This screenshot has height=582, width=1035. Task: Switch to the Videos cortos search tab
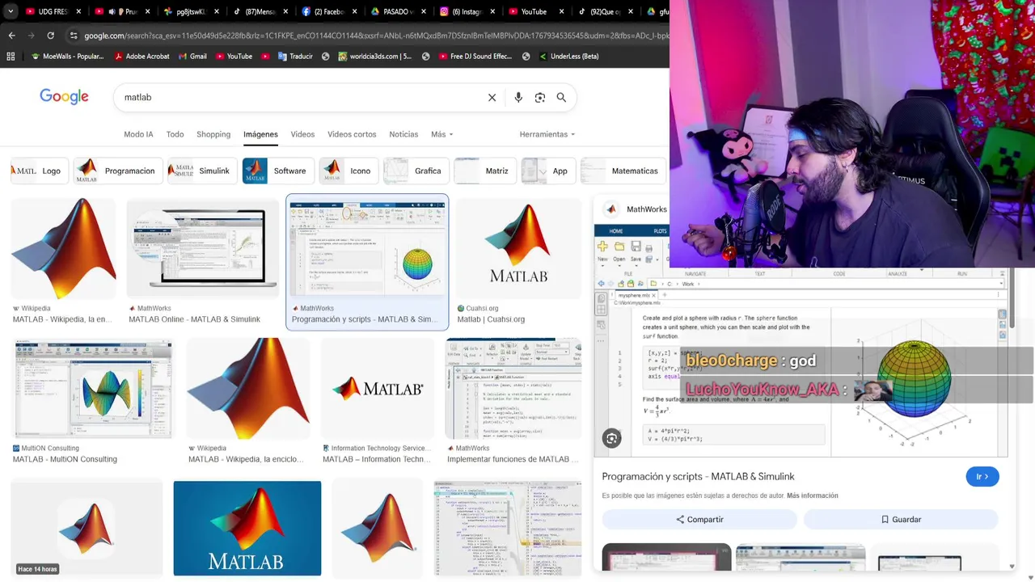(x=352, y=134)
